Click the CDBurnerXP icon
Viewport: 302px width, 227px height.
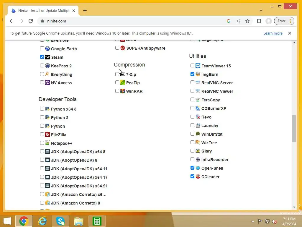tap(198, 108)
